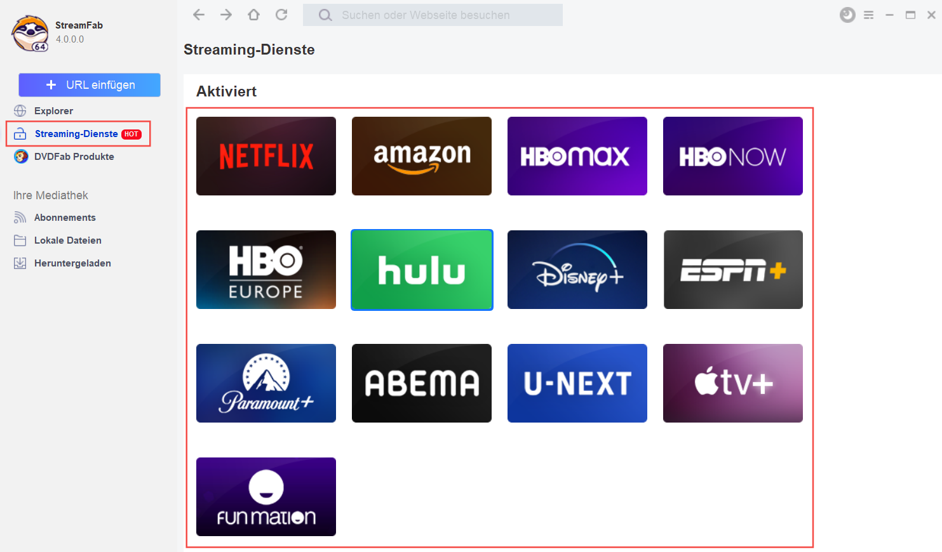Open Lokale Dateien in the library

[x=68, y=240]
